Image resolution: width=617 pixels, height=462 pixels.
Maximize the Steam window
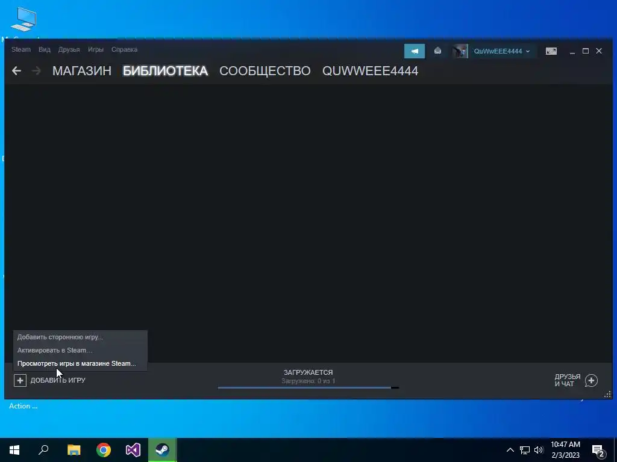[x=586, y=51]
